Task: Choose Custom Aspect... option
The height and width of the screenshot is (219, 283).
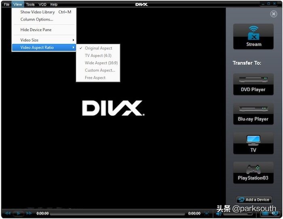Action: pos(98,70)
